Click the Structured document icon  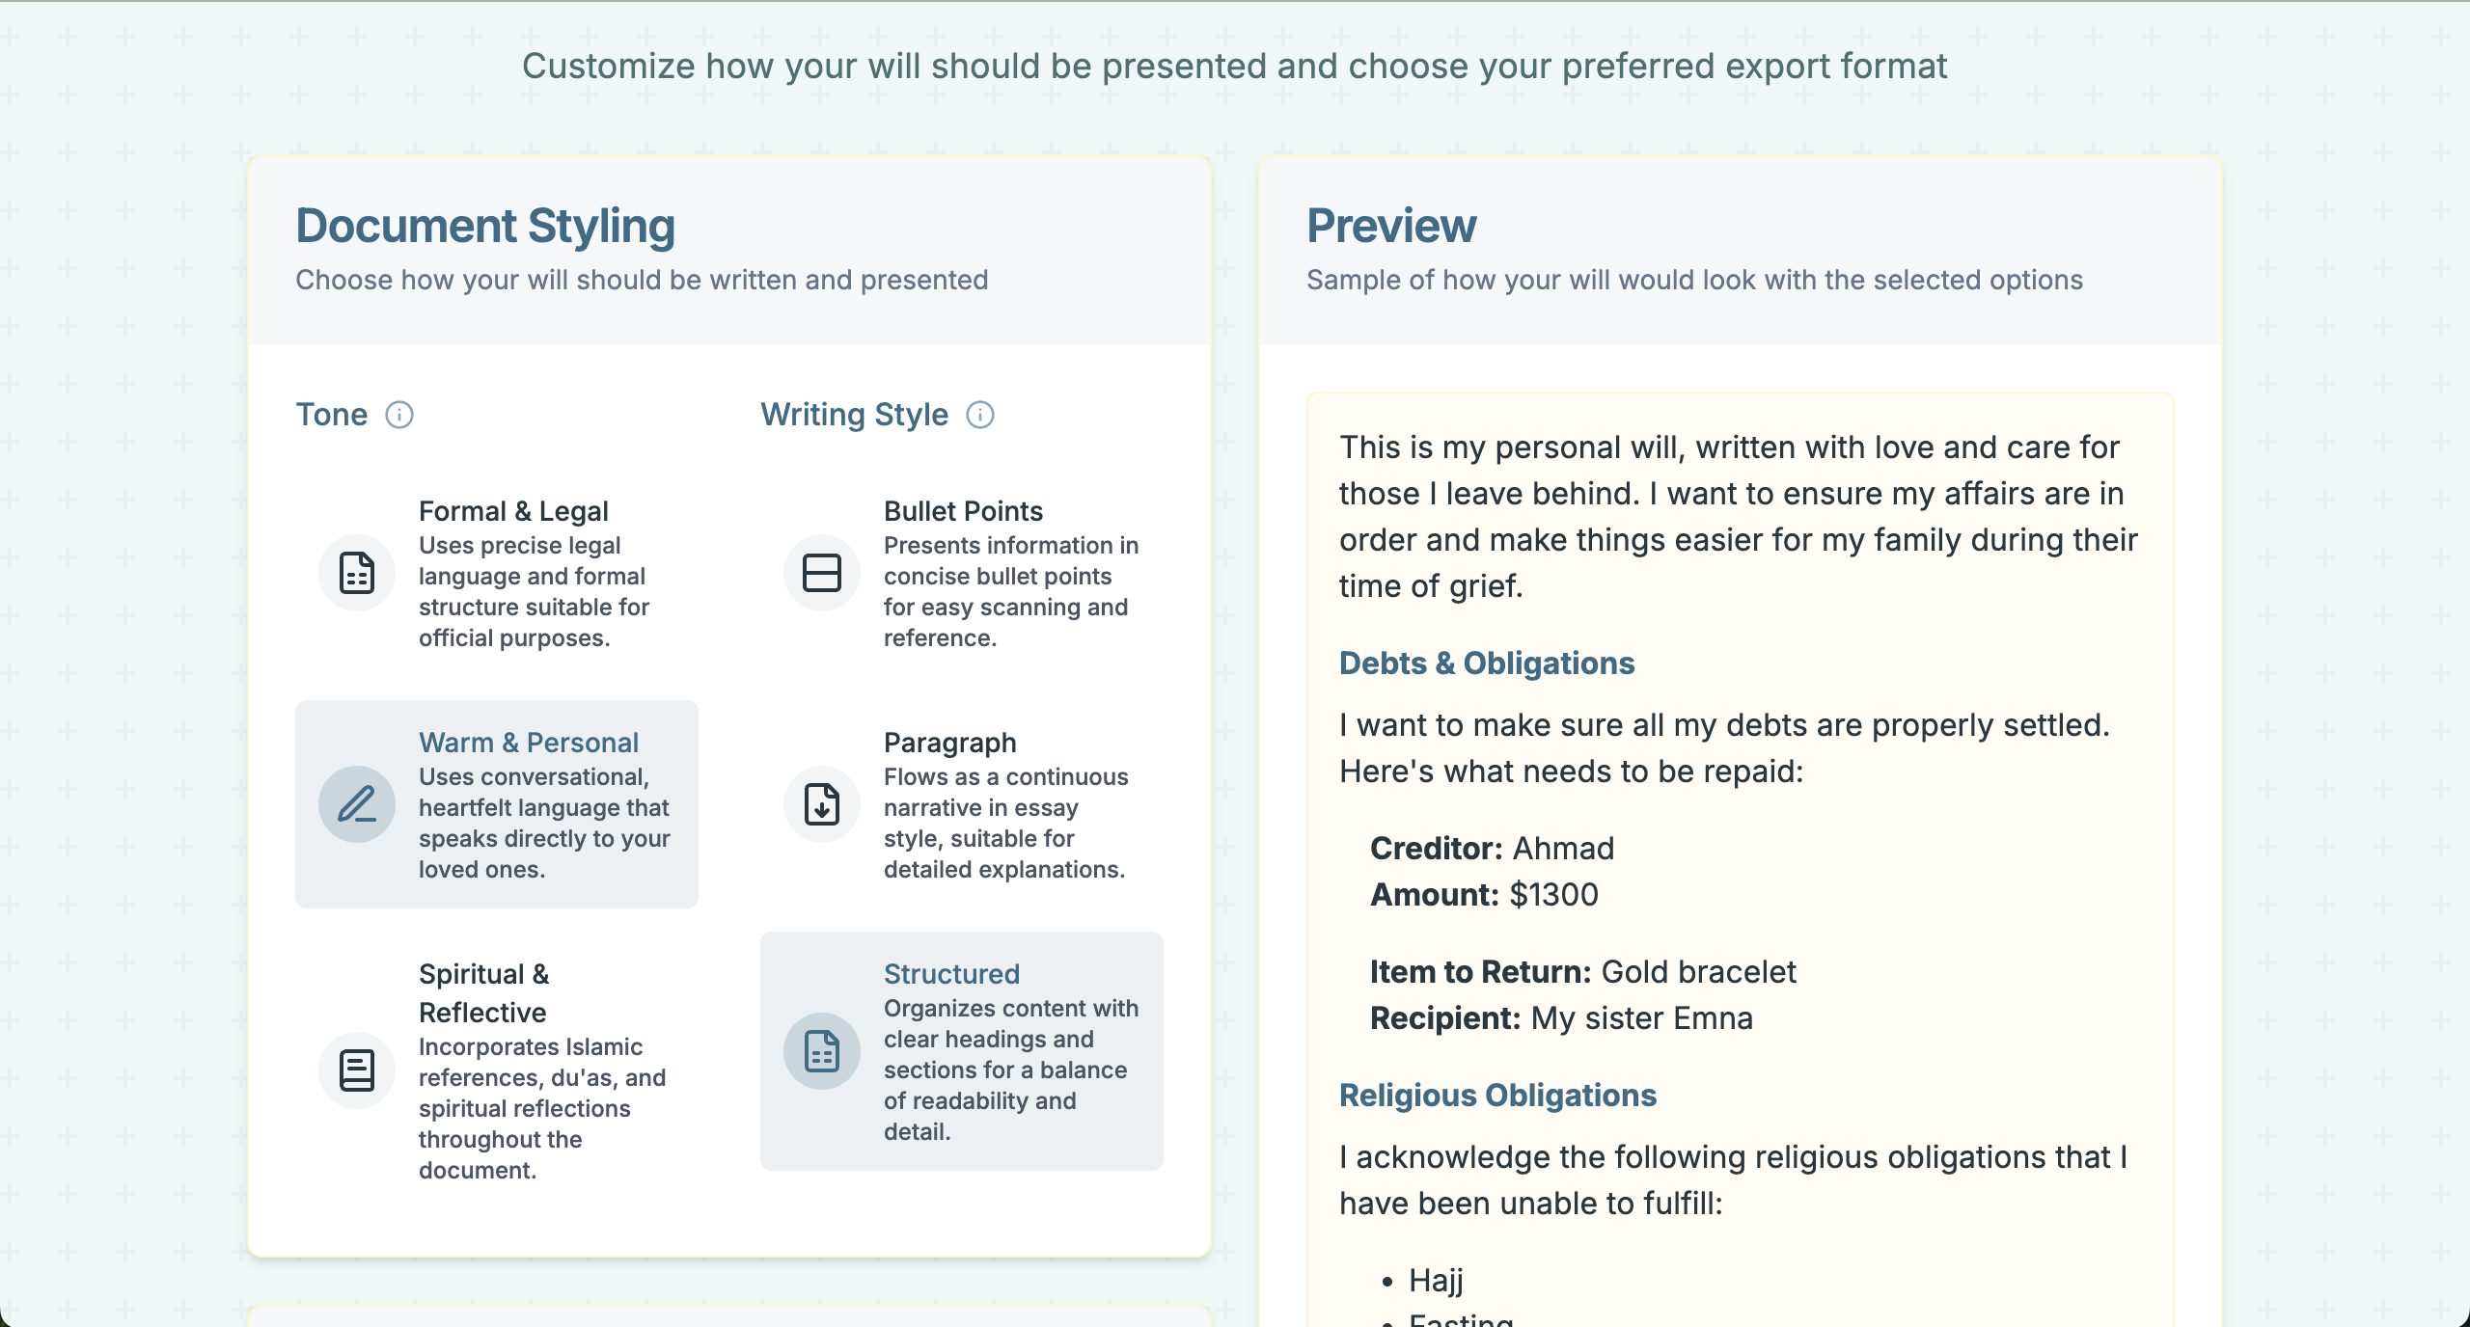click(x=822, y=1051)
